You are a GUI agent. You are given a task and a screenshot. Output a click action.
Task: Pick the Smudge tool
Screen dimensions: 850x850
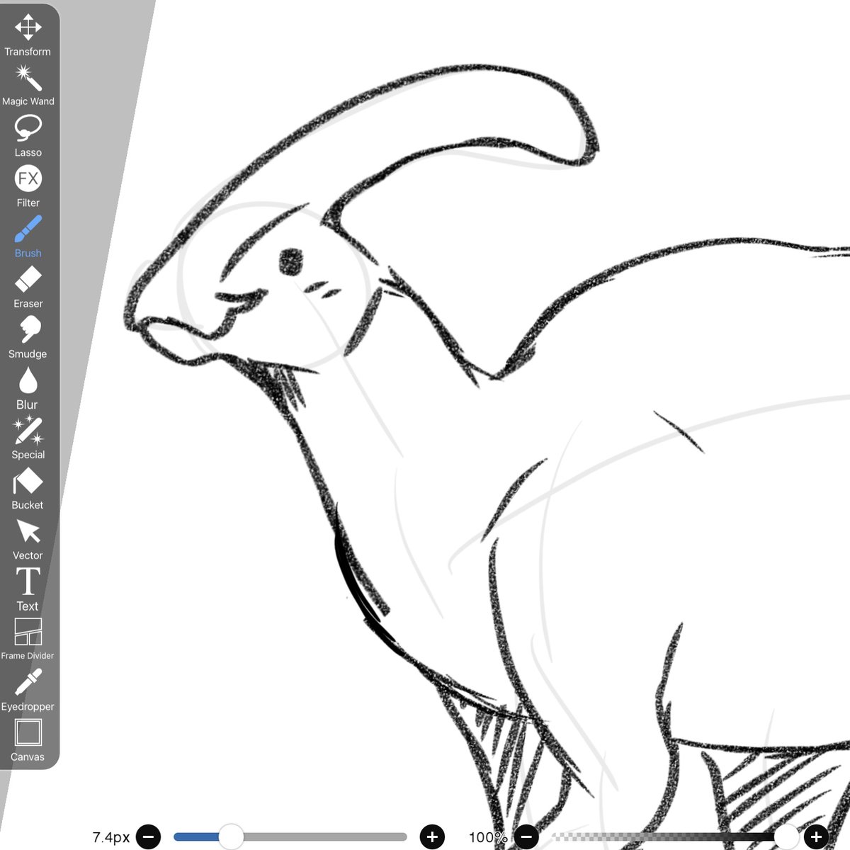coord(28,337)
